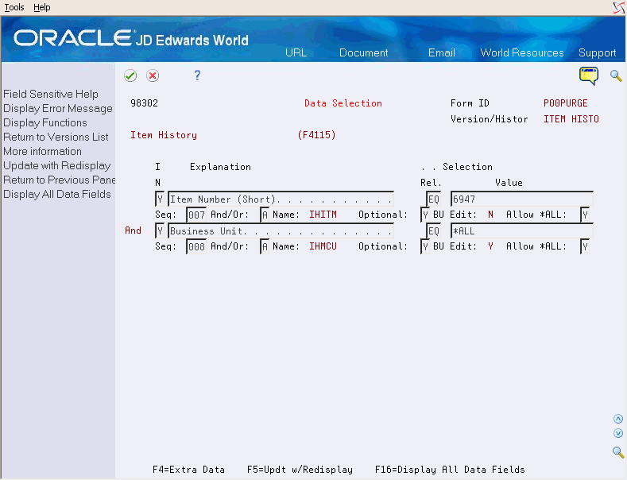The height and width of the screenshot is (480, 627).
Task: Click the green checkmark OK icon
Action: pyautogui.click(x=130, y=75)
